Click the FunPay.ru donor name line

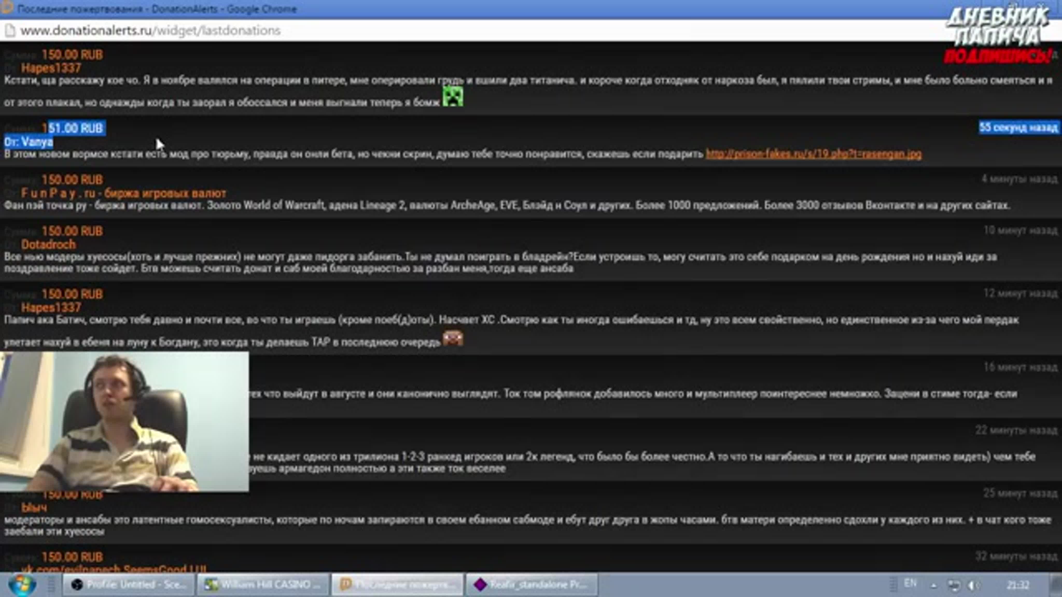pos(123,193)
